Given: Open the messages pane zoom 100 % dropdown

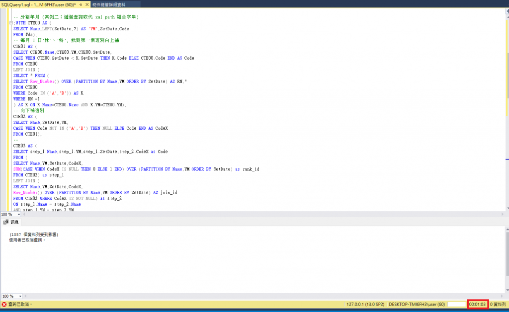Looking at the screenshot, I should click(20, 296).
